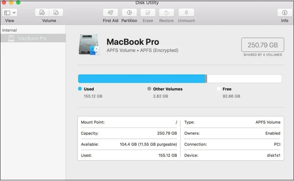Click the Device disk1s1 value

273,155
